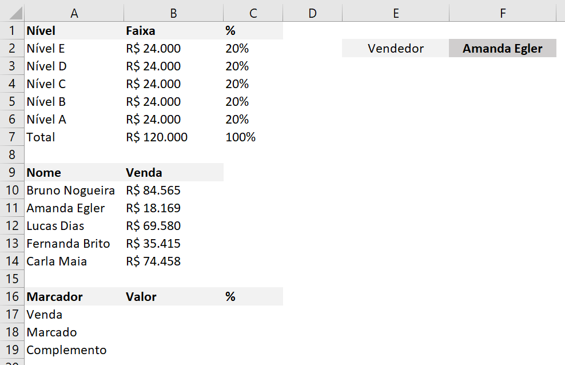Viewport: 565px width, 365px height.
Task: Select the Carla Maia cell
Action: [74, 261]
